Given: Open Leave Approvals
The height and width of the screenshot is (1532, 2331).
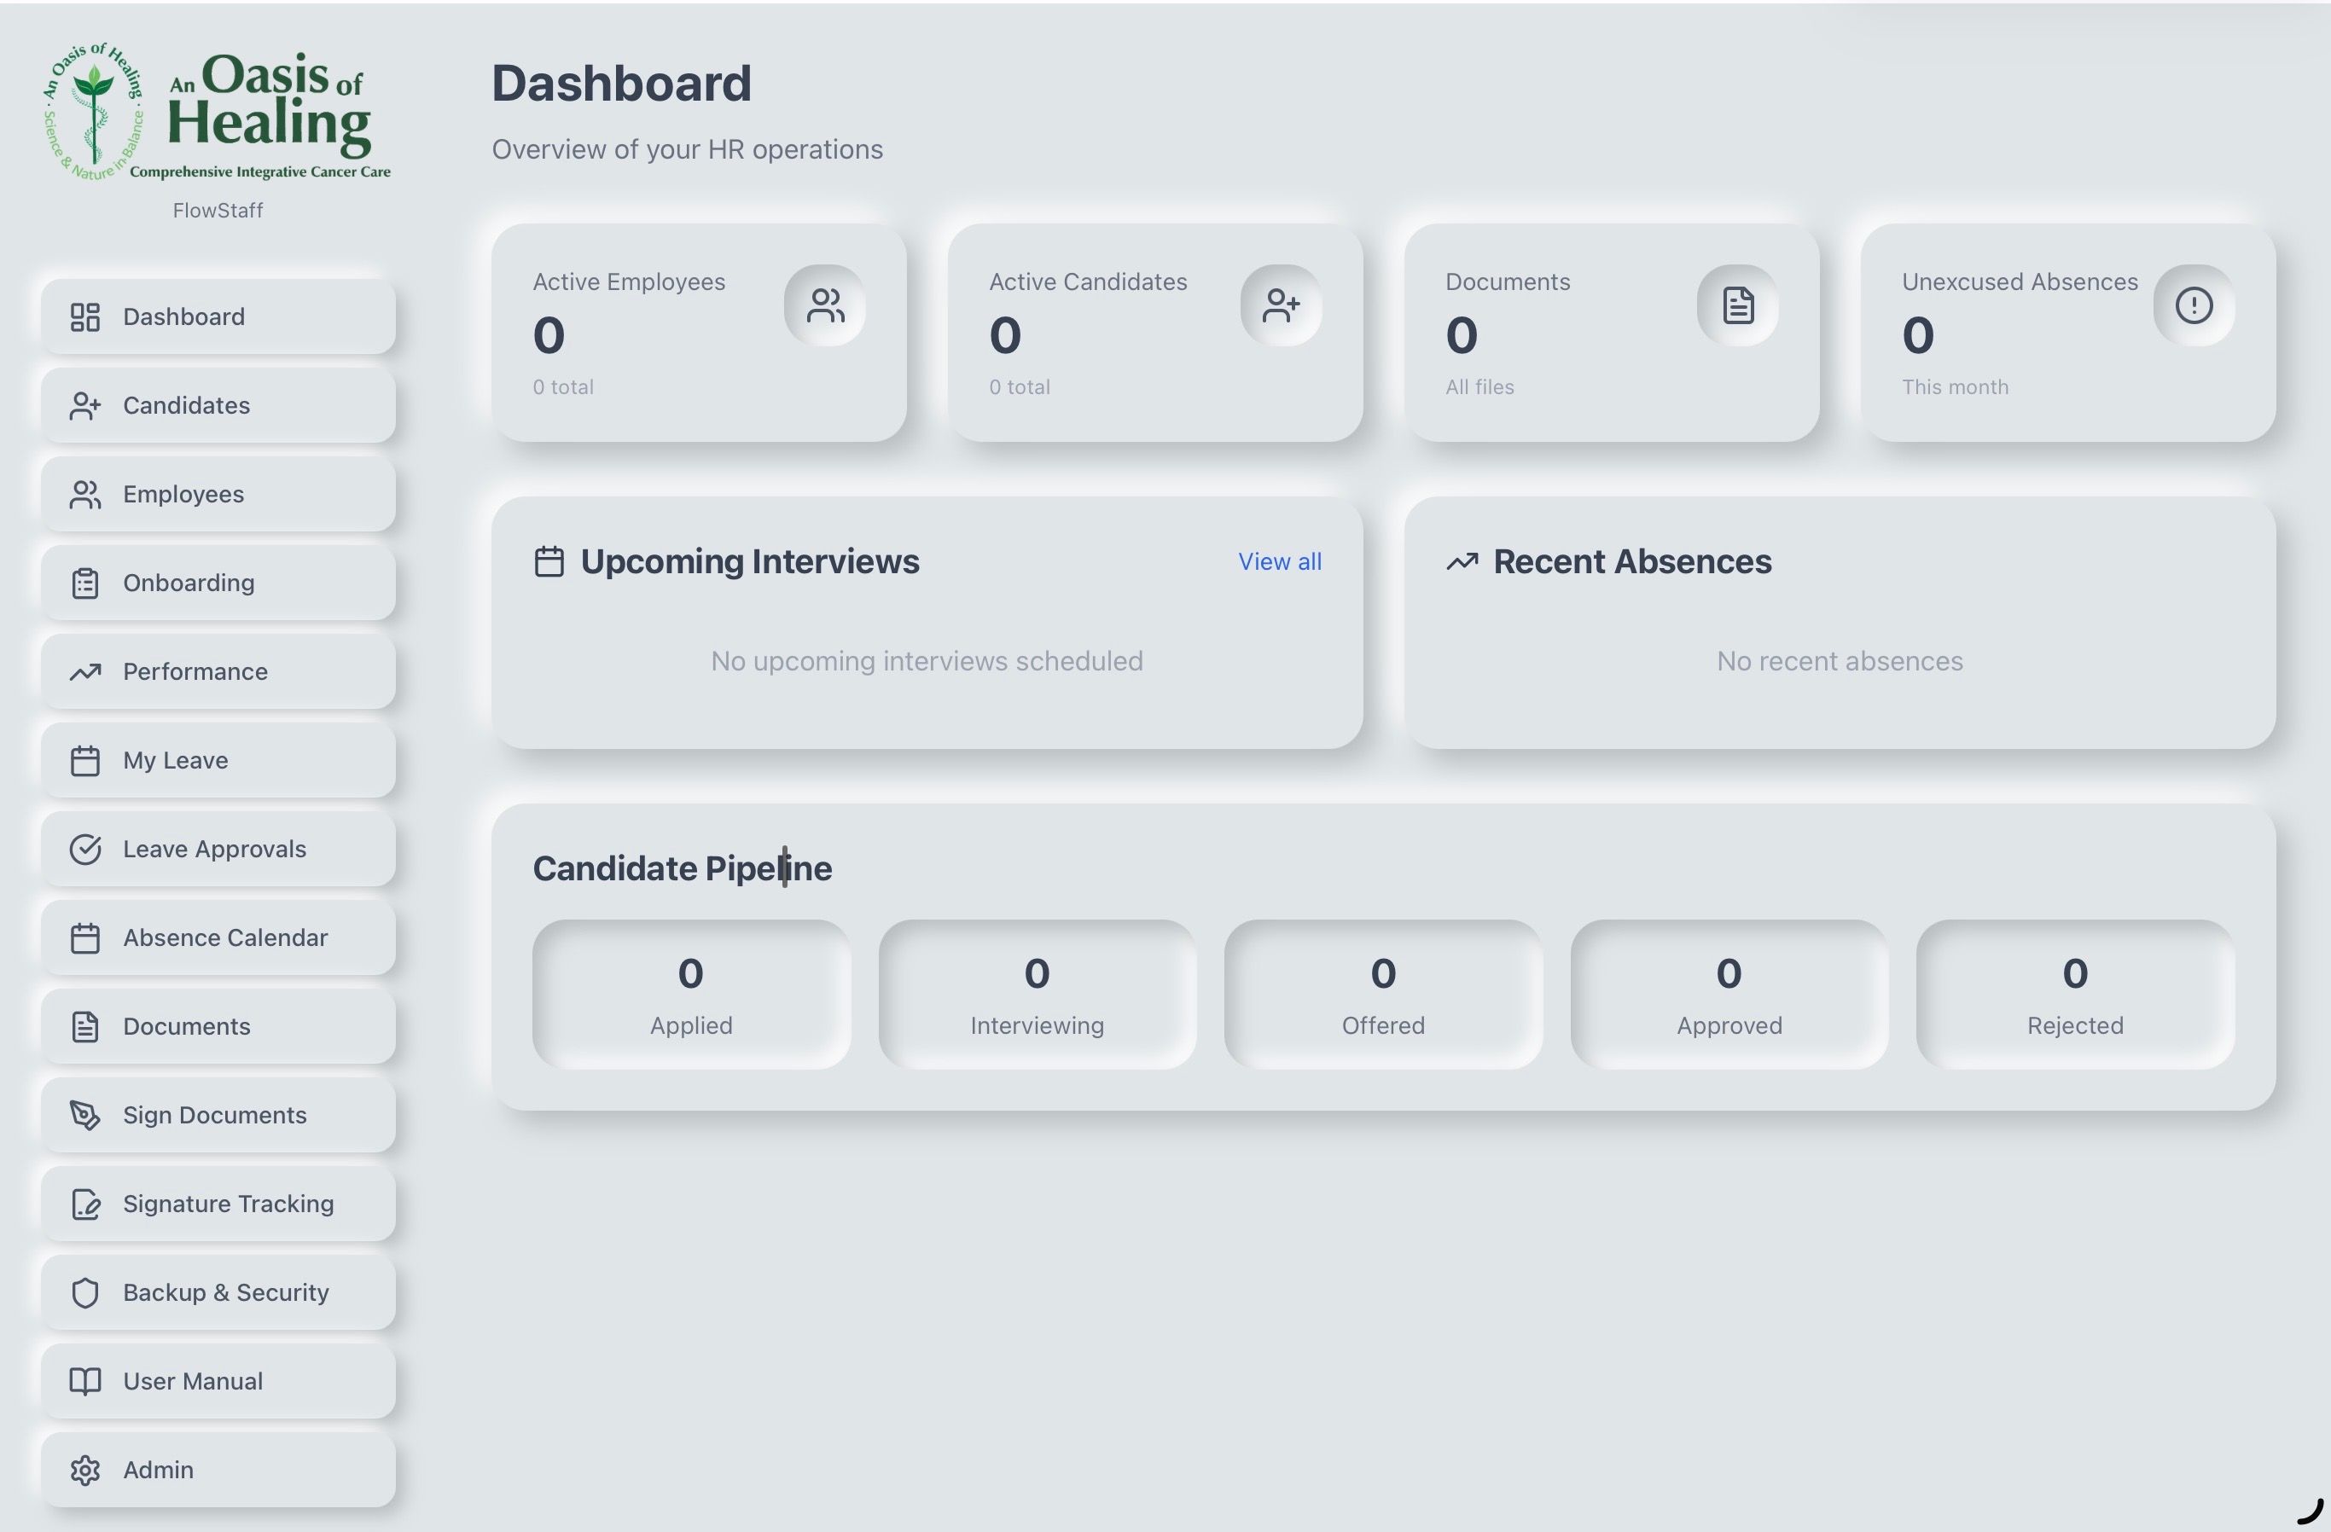Looking at the screenshot, I should point(218,849).
